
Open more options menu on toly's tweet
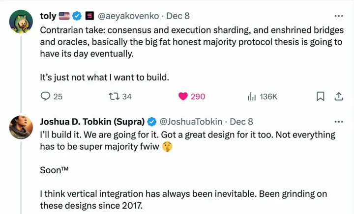pyautogui.click(x=338, y=16)
